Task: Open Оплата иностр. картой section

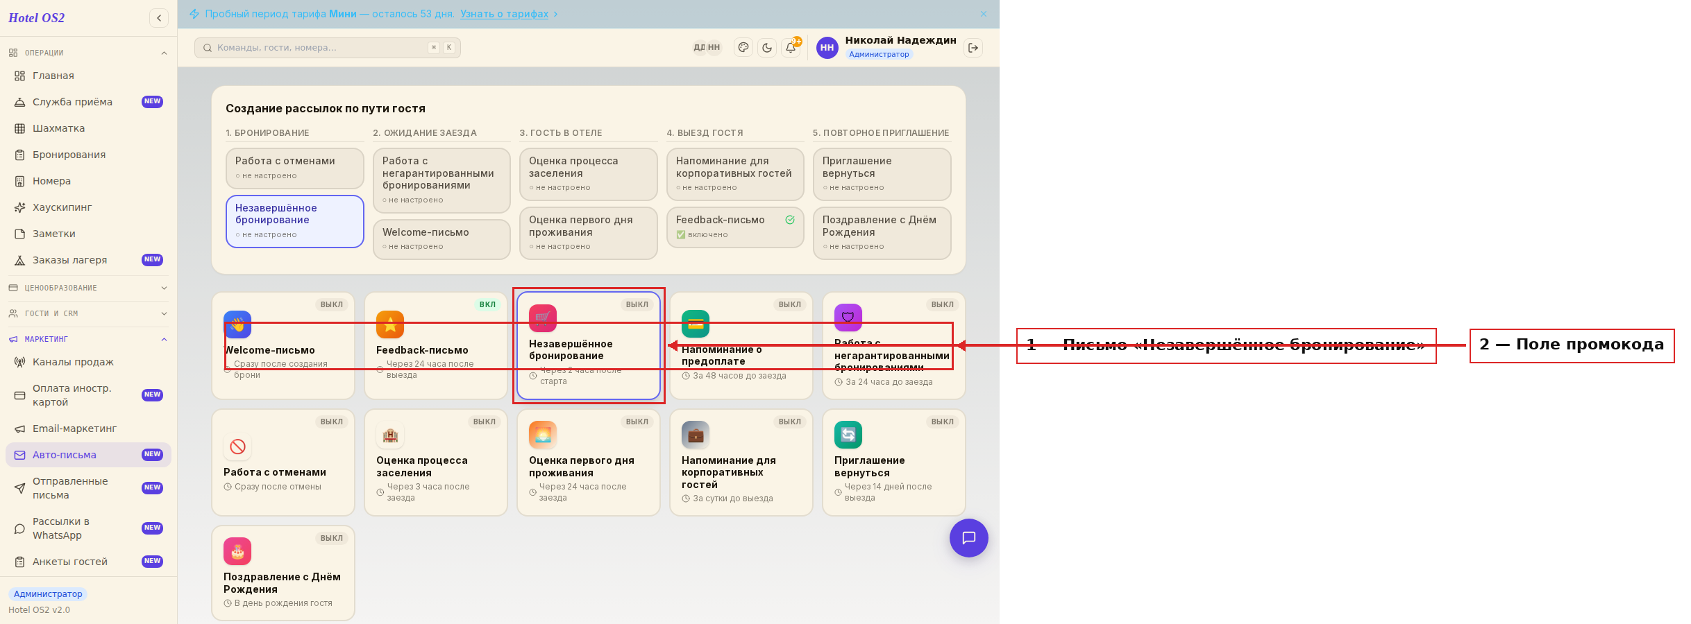Action: 88,395
